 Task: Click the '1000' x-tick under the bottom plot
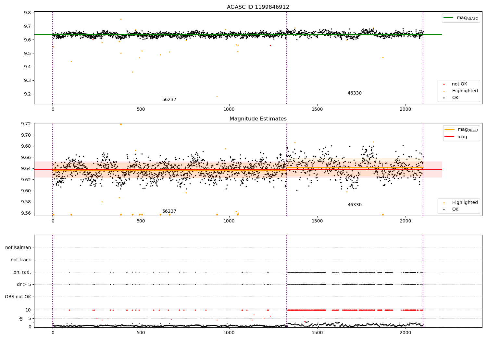[x=229, y=333]
